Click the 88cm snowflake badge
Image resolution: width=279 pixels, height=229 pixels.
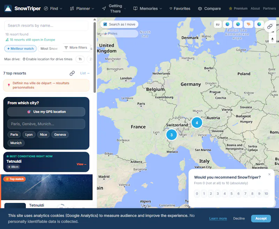click(x=13, y=167)
